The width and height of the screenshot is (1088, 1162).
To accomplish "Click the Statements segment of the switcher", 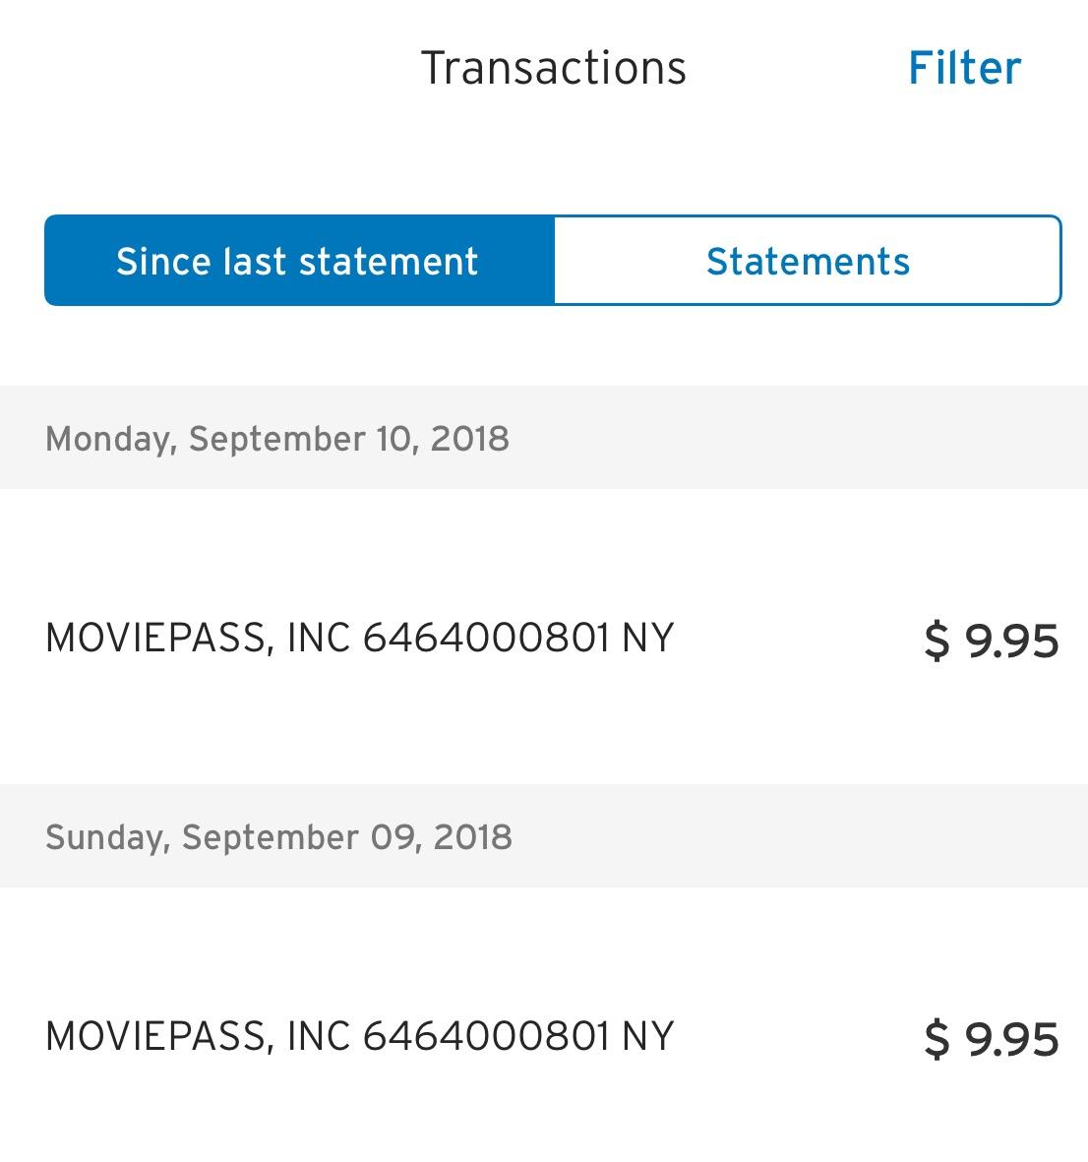I will (808, 260).
